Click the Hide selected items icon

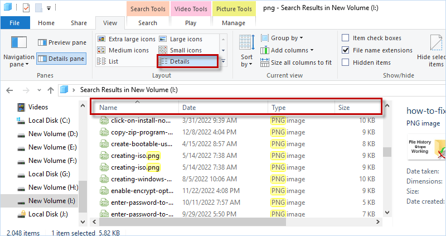pos(436,43)
